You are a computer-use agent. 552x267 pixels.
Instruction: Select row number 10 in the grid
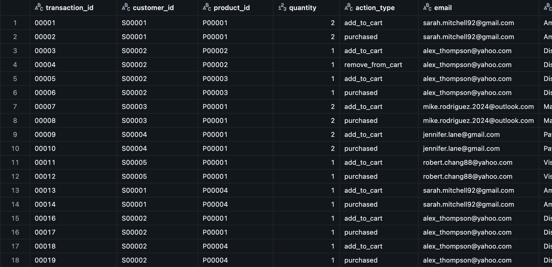point(15,148)
